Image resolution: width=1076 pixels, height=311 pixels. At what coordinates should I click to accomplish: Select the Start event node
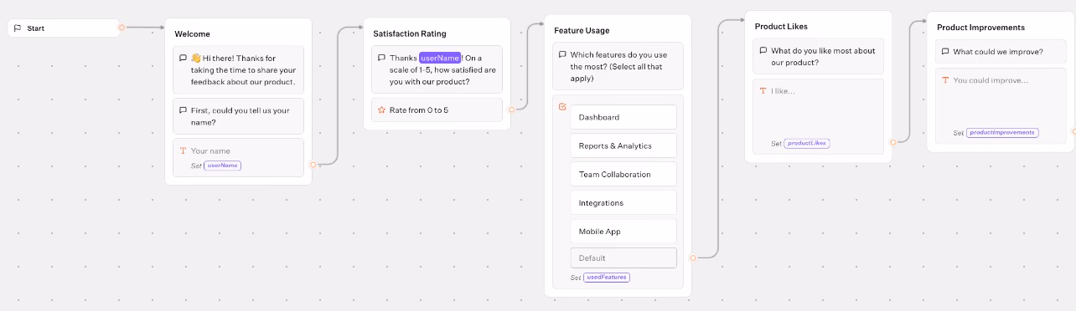pos(64,28)
